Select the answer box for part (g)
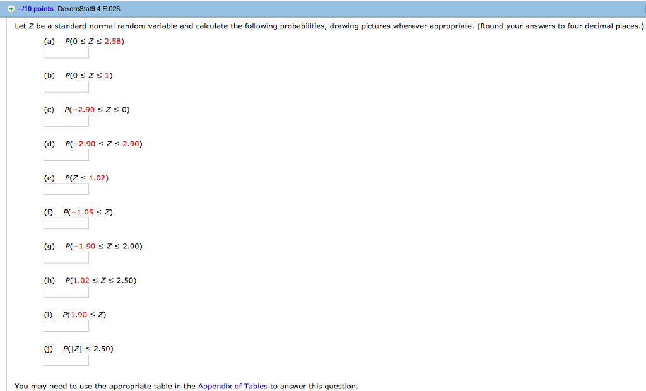This screenshot has height=391, width=646. pos(66,257)
